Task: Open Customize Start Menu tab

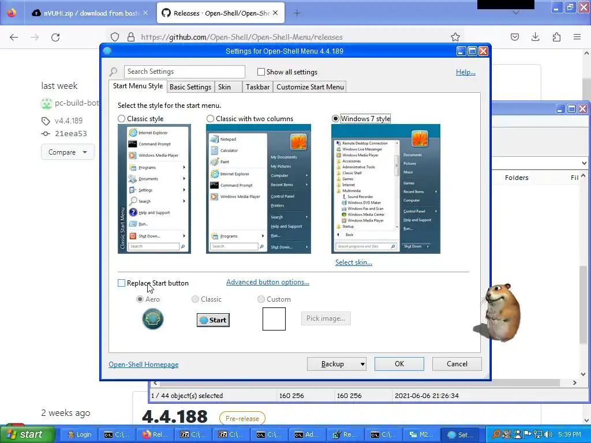Action: click(310, 87)
